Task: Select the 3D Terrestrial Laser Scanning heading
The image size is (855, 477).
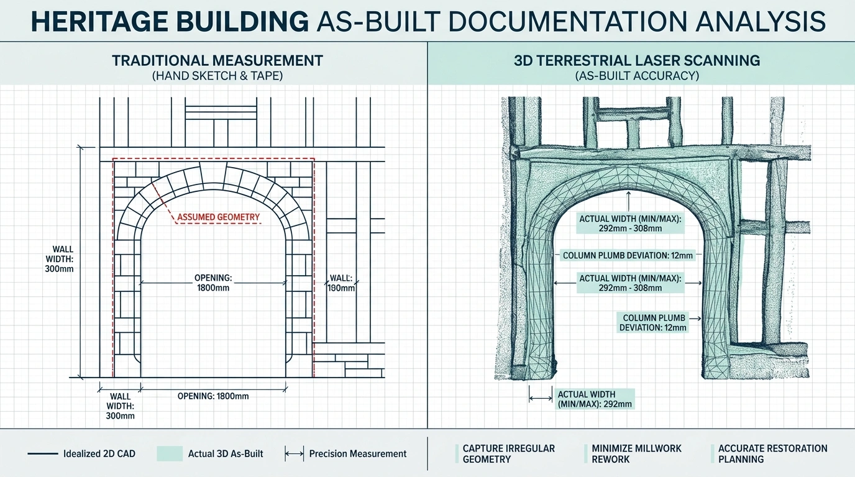Action: pyautogui.click(x=638, y=61)
